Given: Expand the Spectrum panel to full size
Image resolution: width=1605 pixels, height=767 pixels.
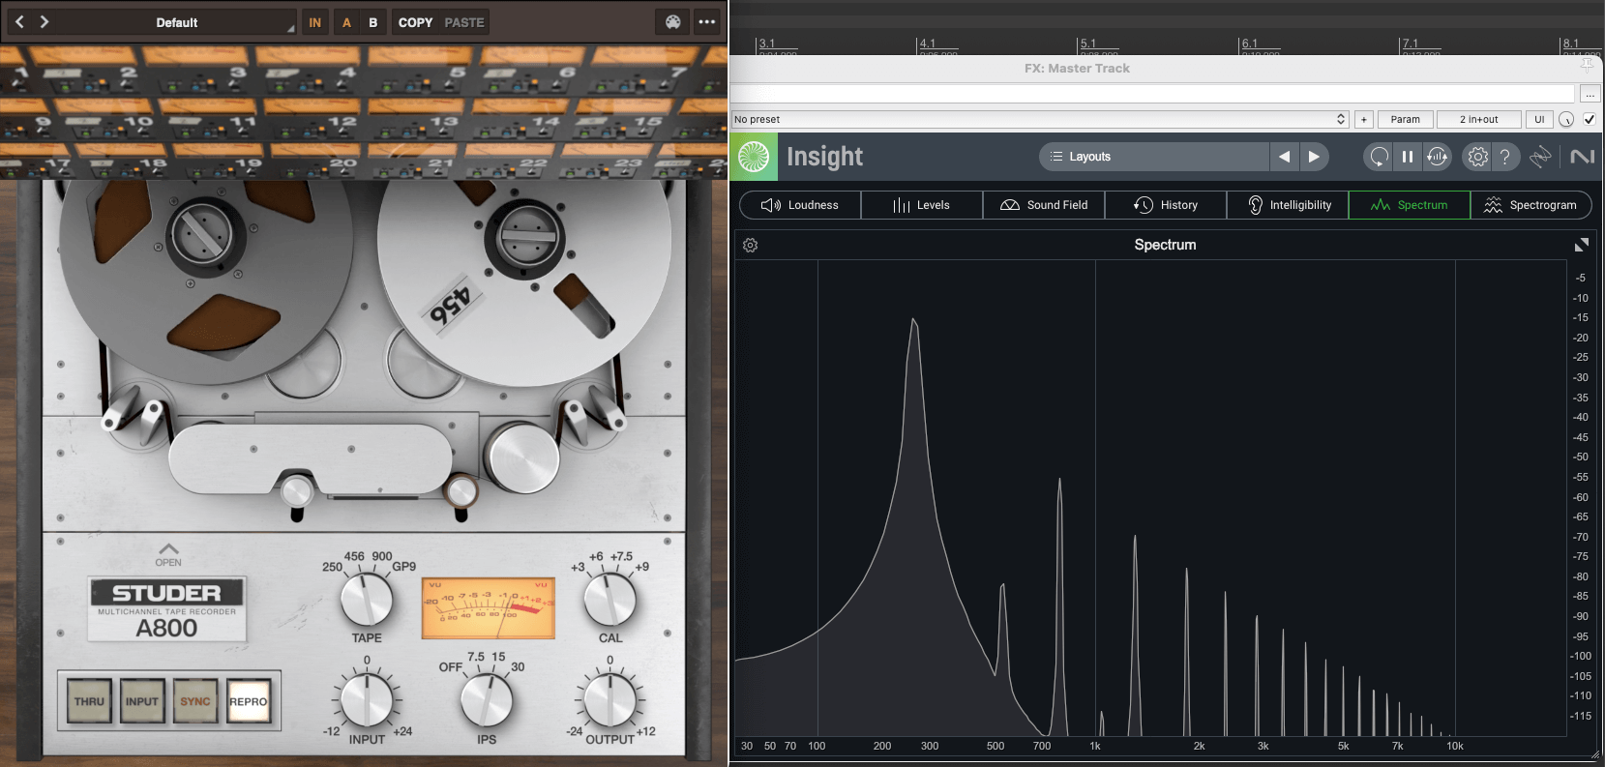Looking at the screenshot, I should point(1581,246).
